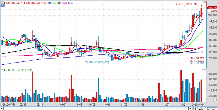The width and height of the screenshot is (218, 110).
Task: Click the LC : 33.12% label
Action: (197, 61)
